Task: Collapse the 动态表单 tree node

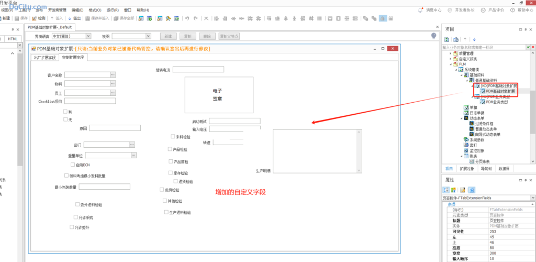Action: pyautogui.click(x=462, y=118)
